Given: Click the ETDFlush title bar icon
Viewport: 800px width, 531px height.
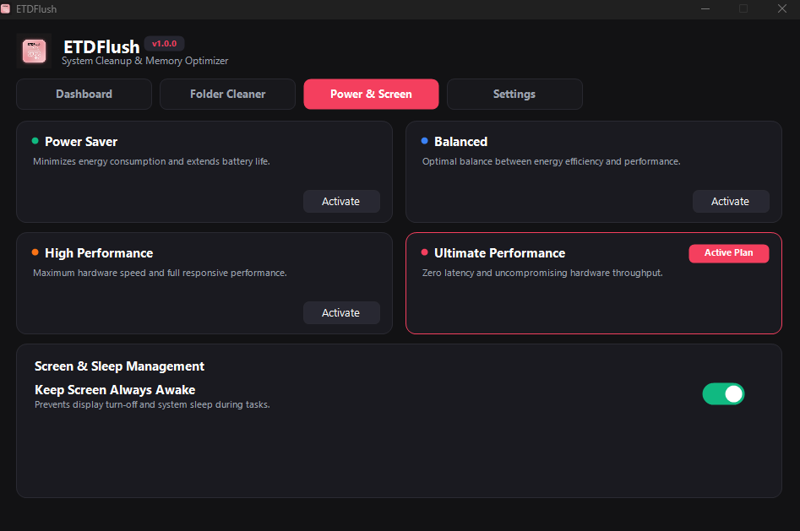Looking at the screenshot, I should (6, 8).
